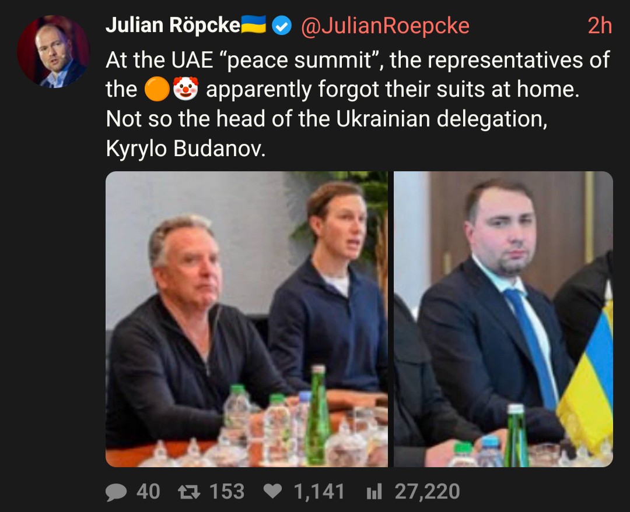Click the bar chart views icon
This screenshot has width=630, height=512.
tap(374, 492)
